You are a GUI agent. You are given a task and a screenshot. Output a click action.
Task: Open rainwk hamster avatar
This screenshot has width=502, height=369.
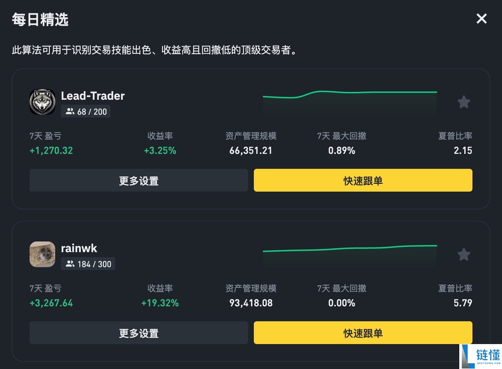tap(42, 254)
